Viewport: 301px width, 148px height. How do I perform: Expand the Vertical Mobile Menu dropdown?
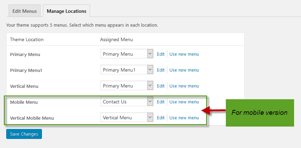point(127,118)
